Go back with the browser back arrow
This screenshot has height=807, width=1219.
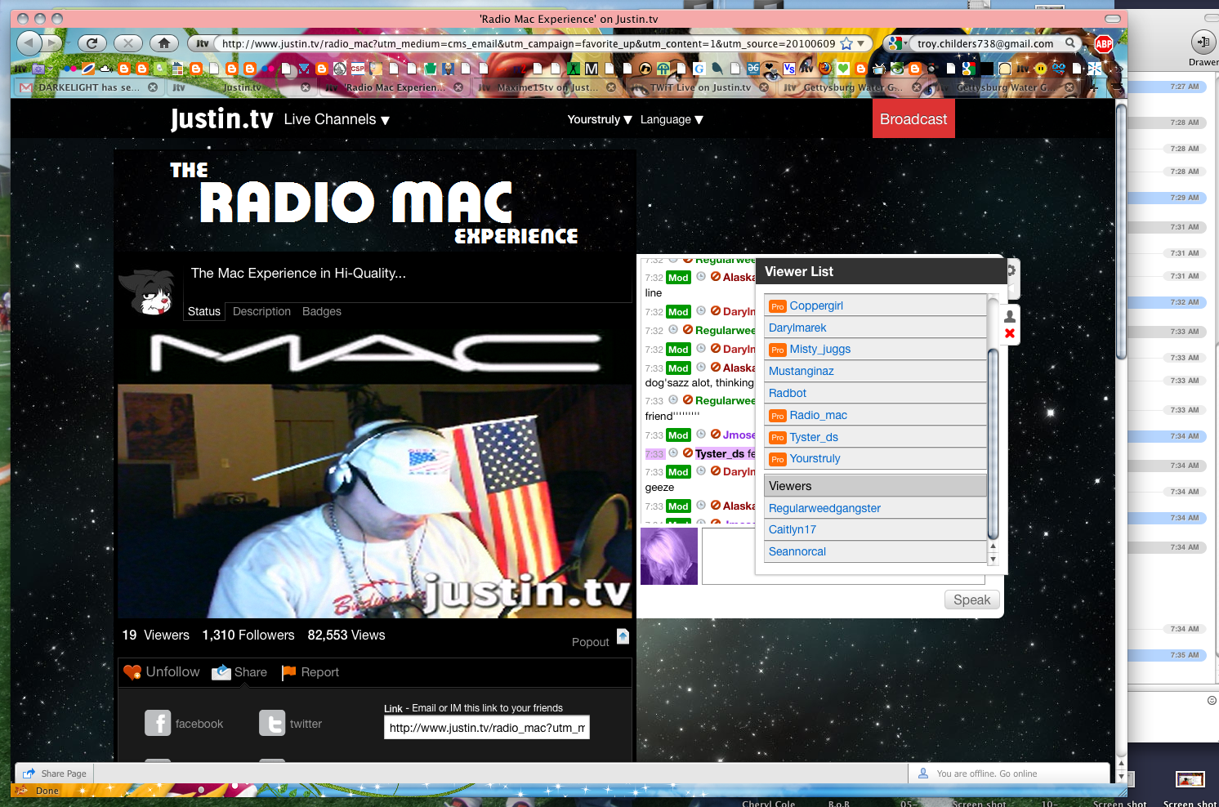tap(29, 42)
